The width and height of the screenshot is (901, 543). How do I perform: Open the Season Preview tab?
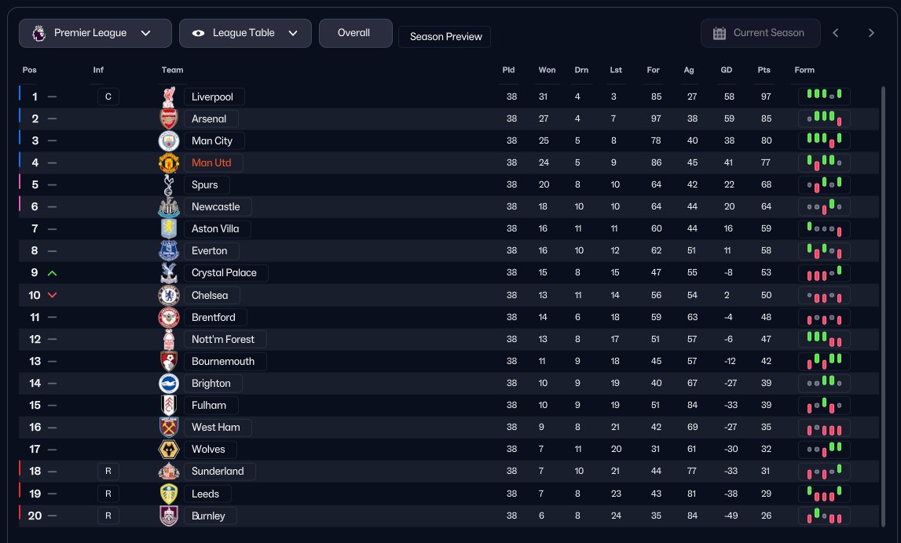coord(445,37)
